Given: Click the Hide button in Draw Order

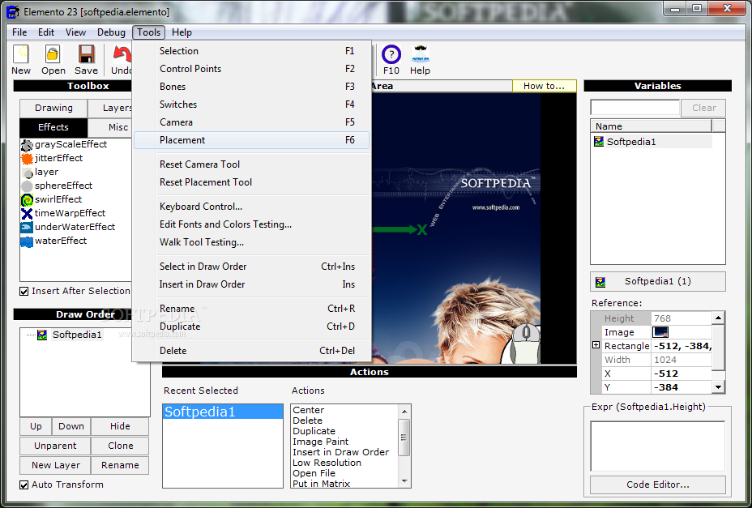Looking at the screenshot, I should click(x=120, y=426).
